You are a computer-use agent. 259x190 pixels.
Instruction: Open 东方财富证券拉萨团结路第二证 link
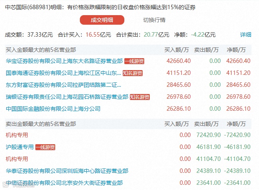64,85
